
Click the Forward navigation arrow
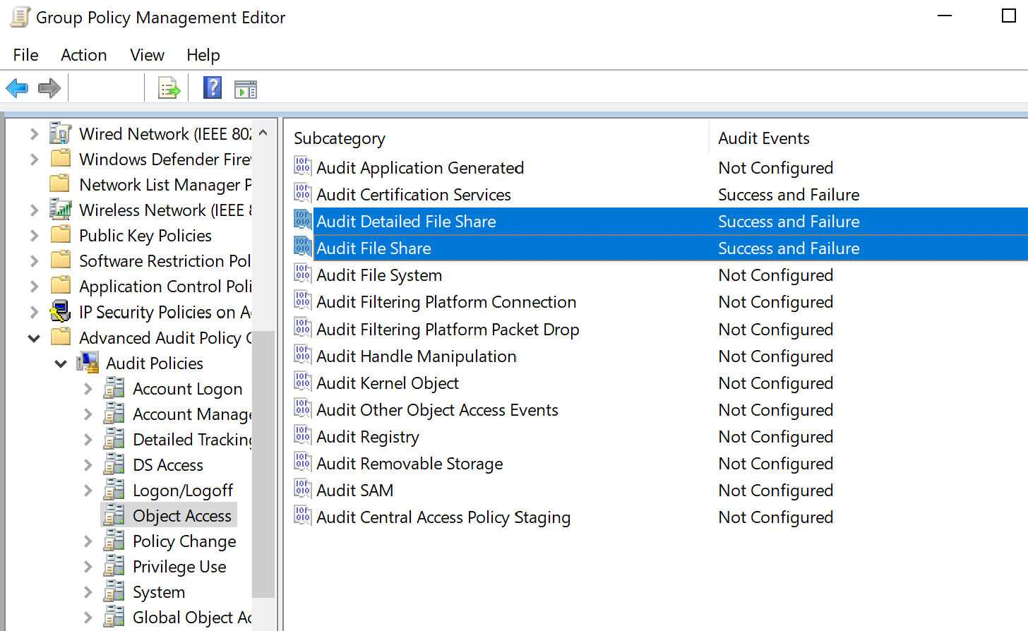48,87
